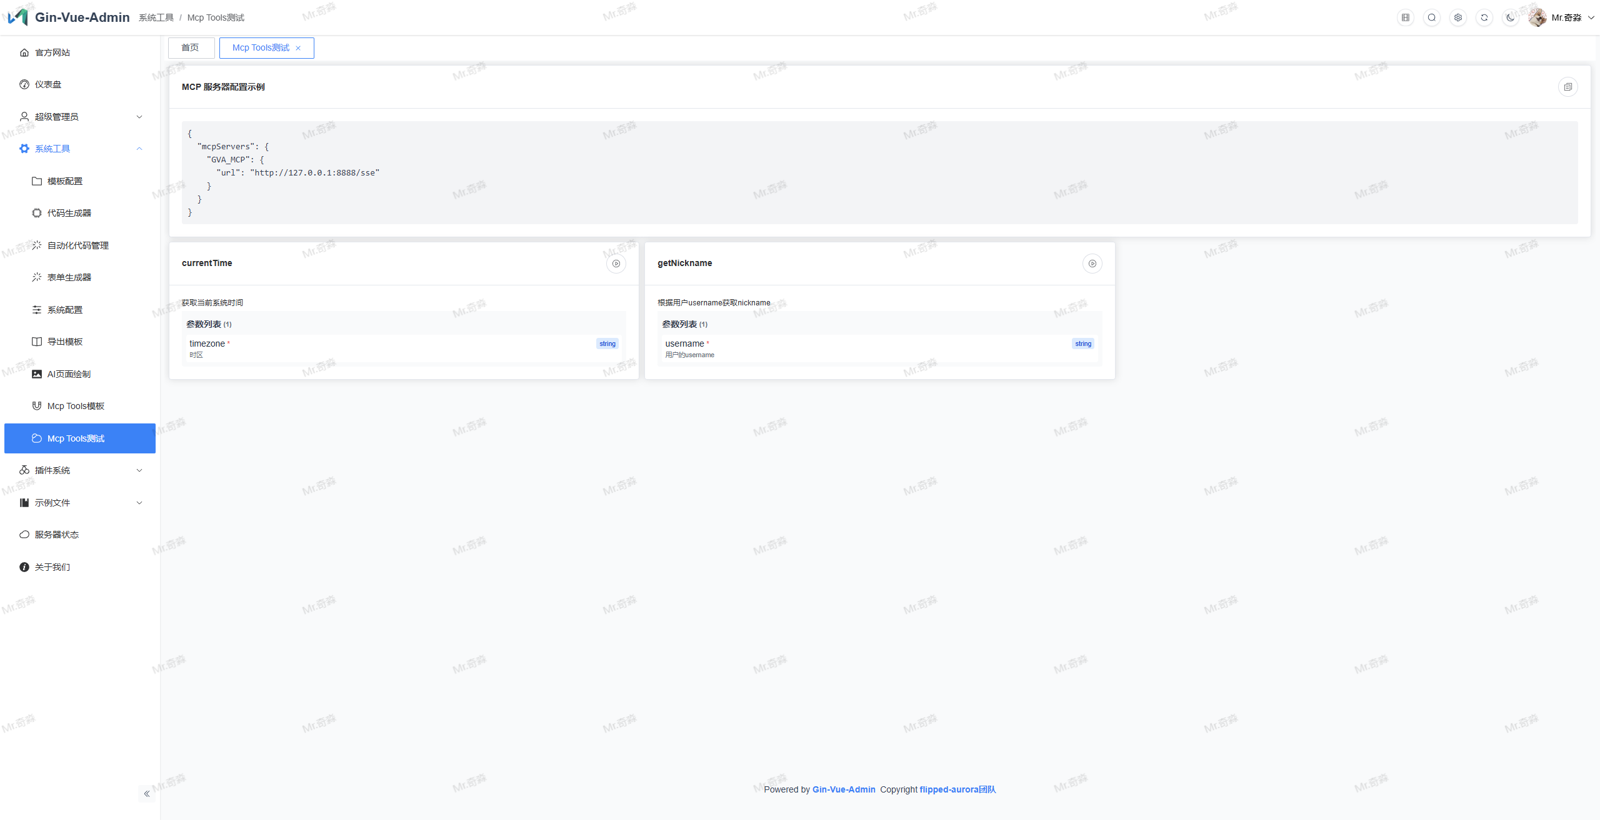
Task: Select 服务器状态 in the sidebar
Action: (x=56, y=535)
